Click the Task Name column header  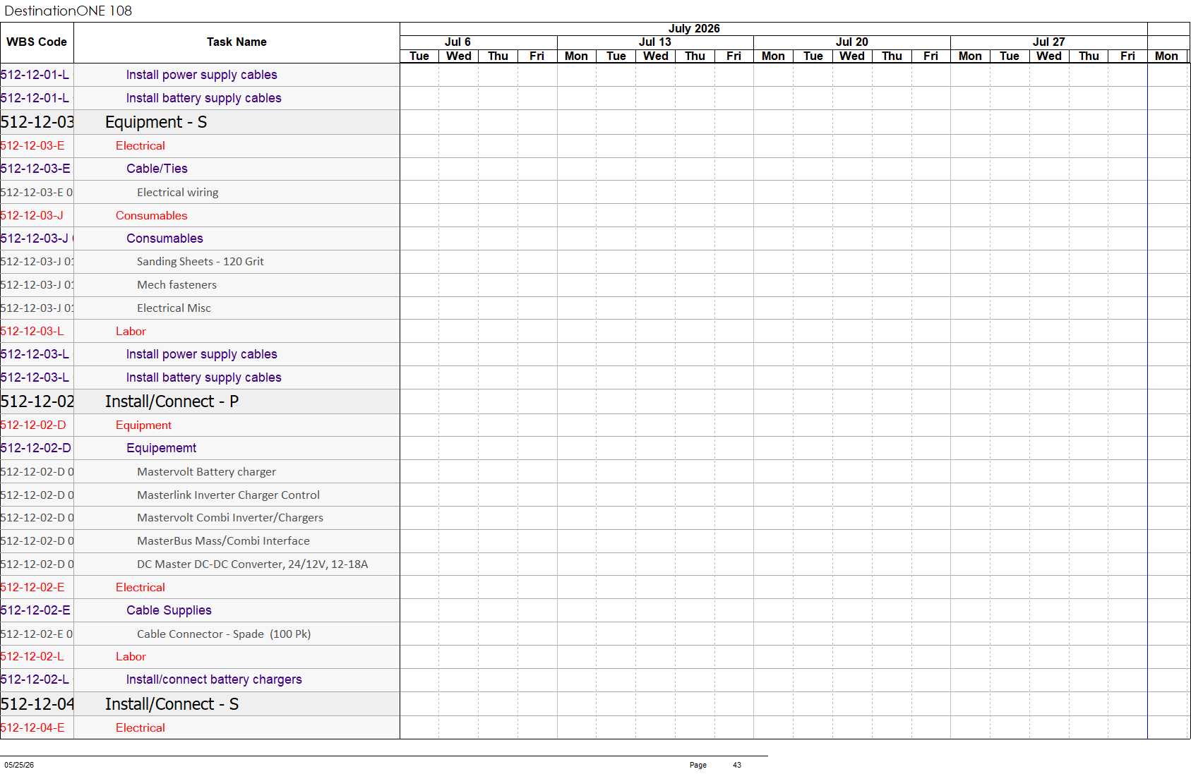point(237,42)
